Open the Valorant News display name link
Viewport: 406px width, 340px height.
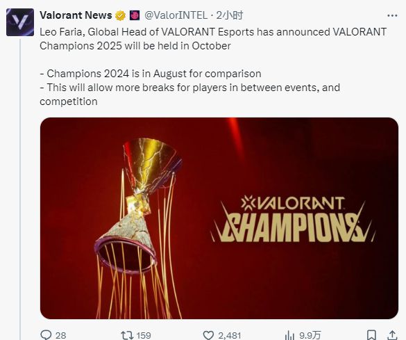(x=76, y=15)
